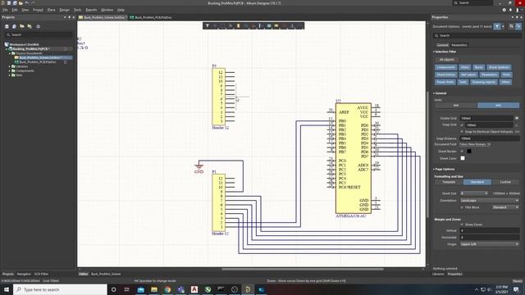Click the Panels button in the status bar

tap(518, 281)
